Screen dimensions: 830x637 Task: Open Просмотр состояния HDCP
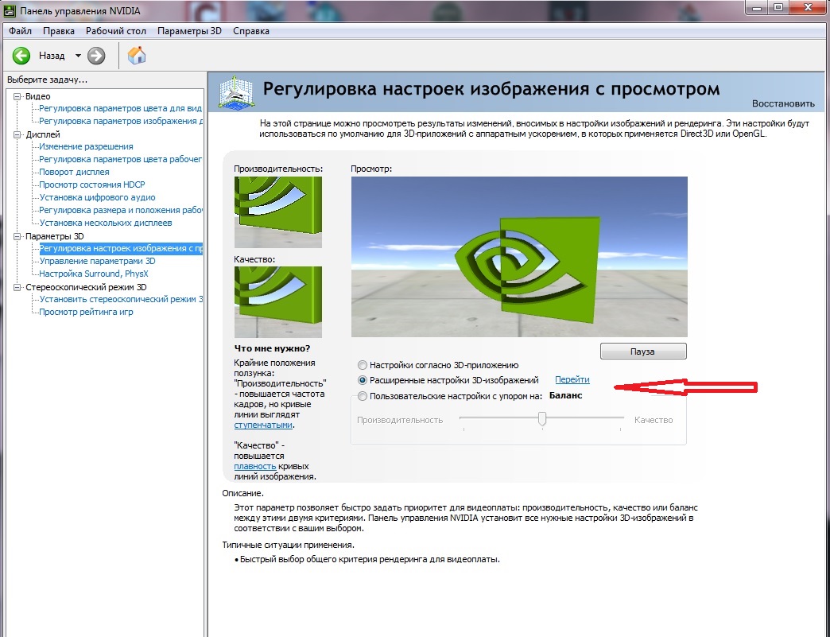click(x=92, y=184)
